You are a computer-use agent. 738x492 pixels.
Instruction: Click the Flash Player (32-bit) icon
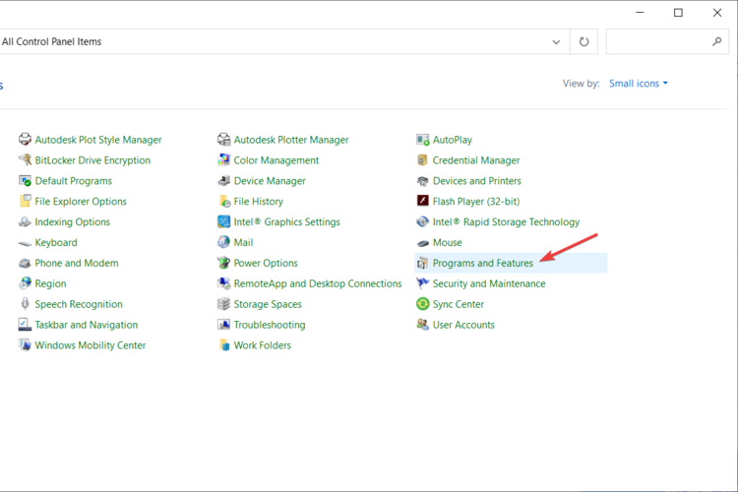coord(423,202)
